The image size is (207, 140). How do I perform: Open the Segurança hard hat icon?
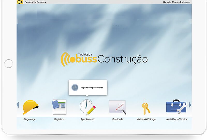point(31,107)
